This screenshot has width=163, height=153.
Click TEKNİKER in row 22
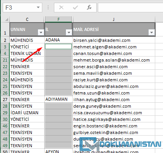click(27, 67)
